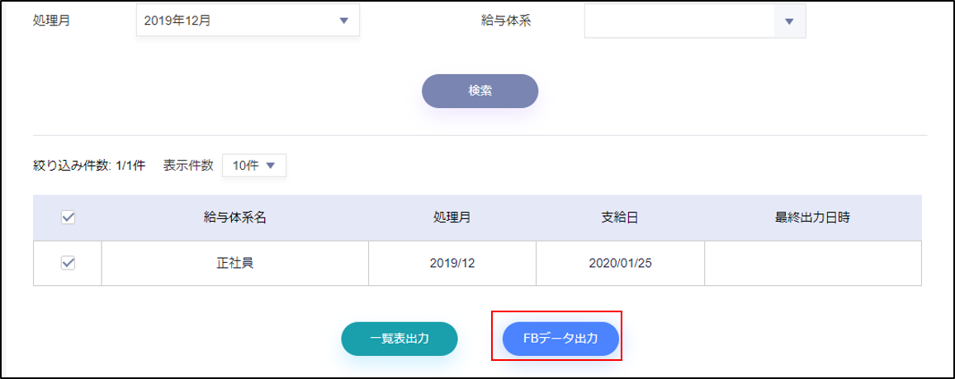Click the 支給日 column header

tap(620, 218)
